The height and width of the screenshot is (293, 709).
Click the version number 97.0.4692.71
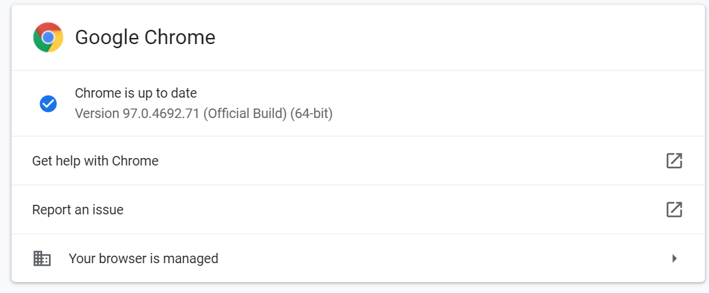pyautogui.click(x=161, y=114)
